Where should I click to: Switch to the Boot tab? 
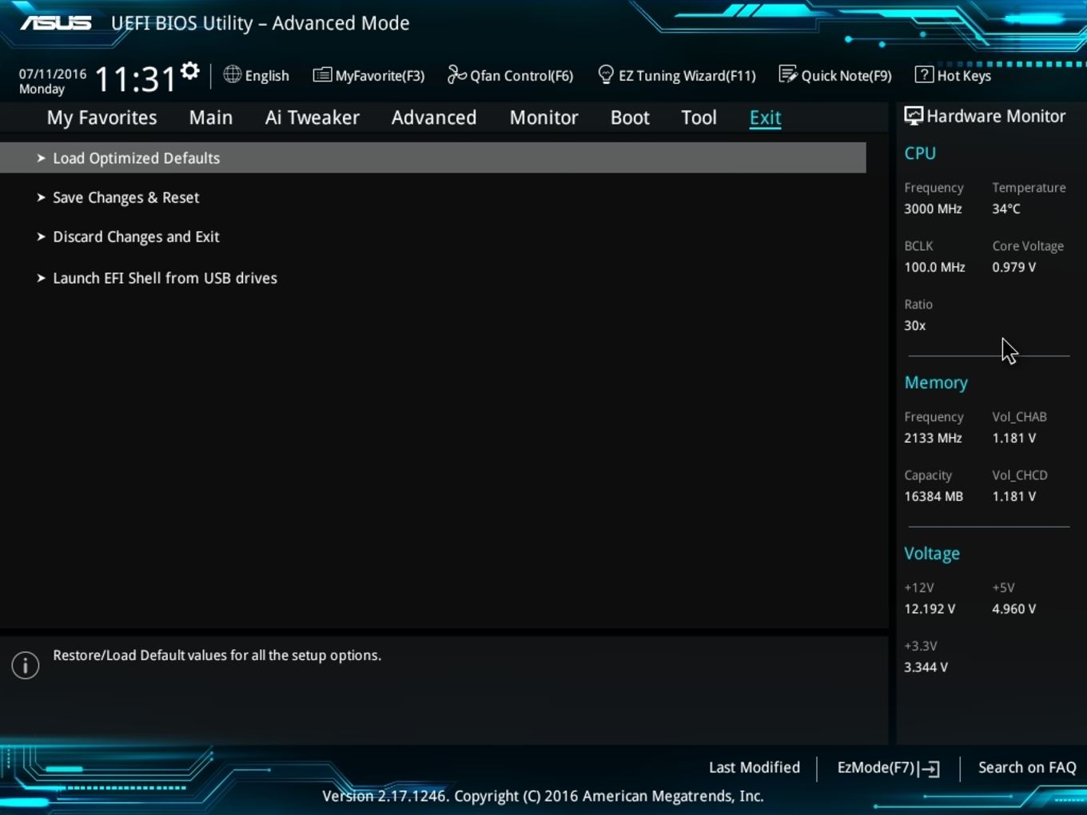631,117
